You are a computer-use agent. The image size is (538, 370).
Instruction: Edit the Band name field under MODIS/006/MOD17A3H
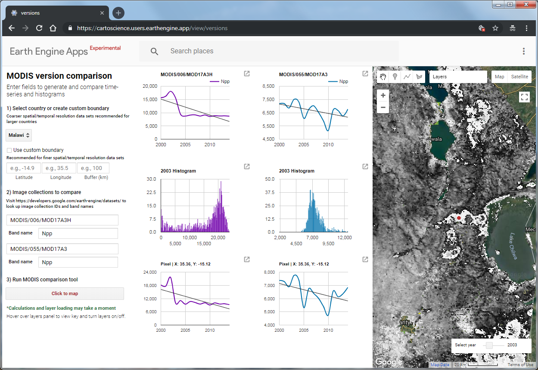point(78,234)
